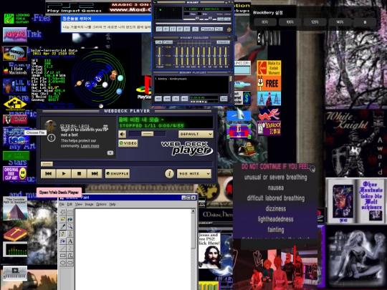Click the Kodak Moment banner
This screenshot has width=387, height=290.
(x=269, y=68)
